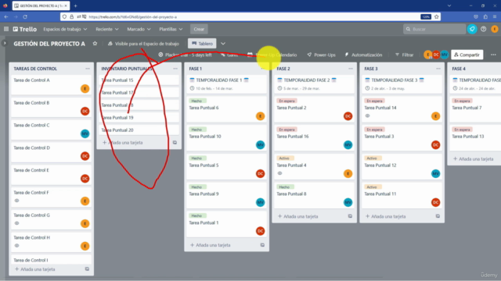Reload the page in browser
501x281 pixels.
pos(25,17)
